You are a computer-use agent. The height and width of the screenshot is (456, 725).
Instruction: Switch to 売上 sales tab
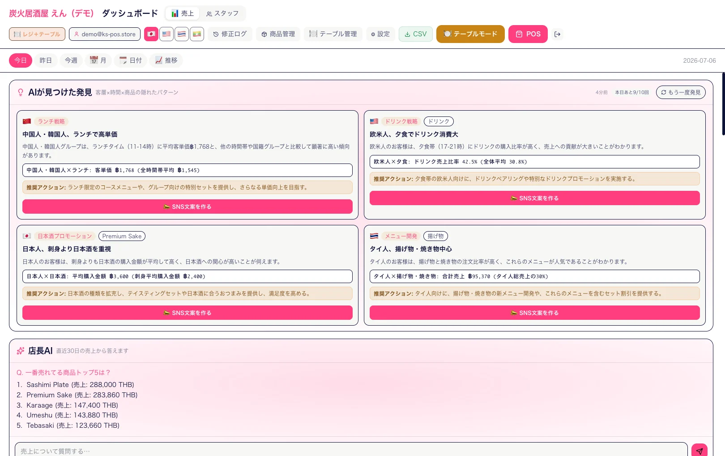point(183,13)
